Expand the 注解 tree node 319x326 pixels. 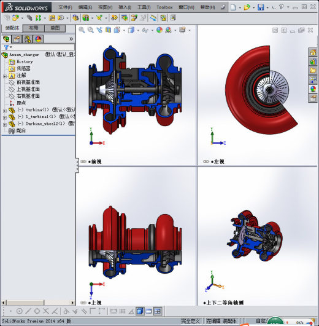click(5, 76)
